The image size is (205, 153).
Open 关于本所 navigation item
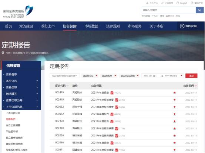pyautogui.click(x=157, y=26)
